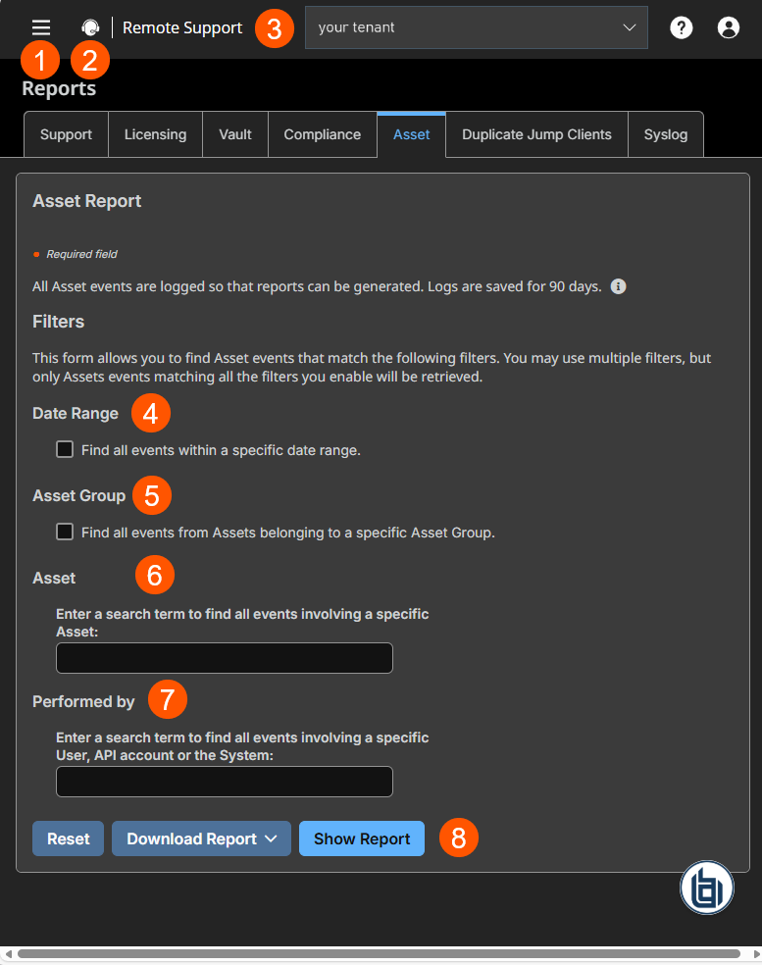The height and width of the screenshot is (965, 762).
Task: Open the BeyondTrust floating logo widget
Action: tap(707, 888)
